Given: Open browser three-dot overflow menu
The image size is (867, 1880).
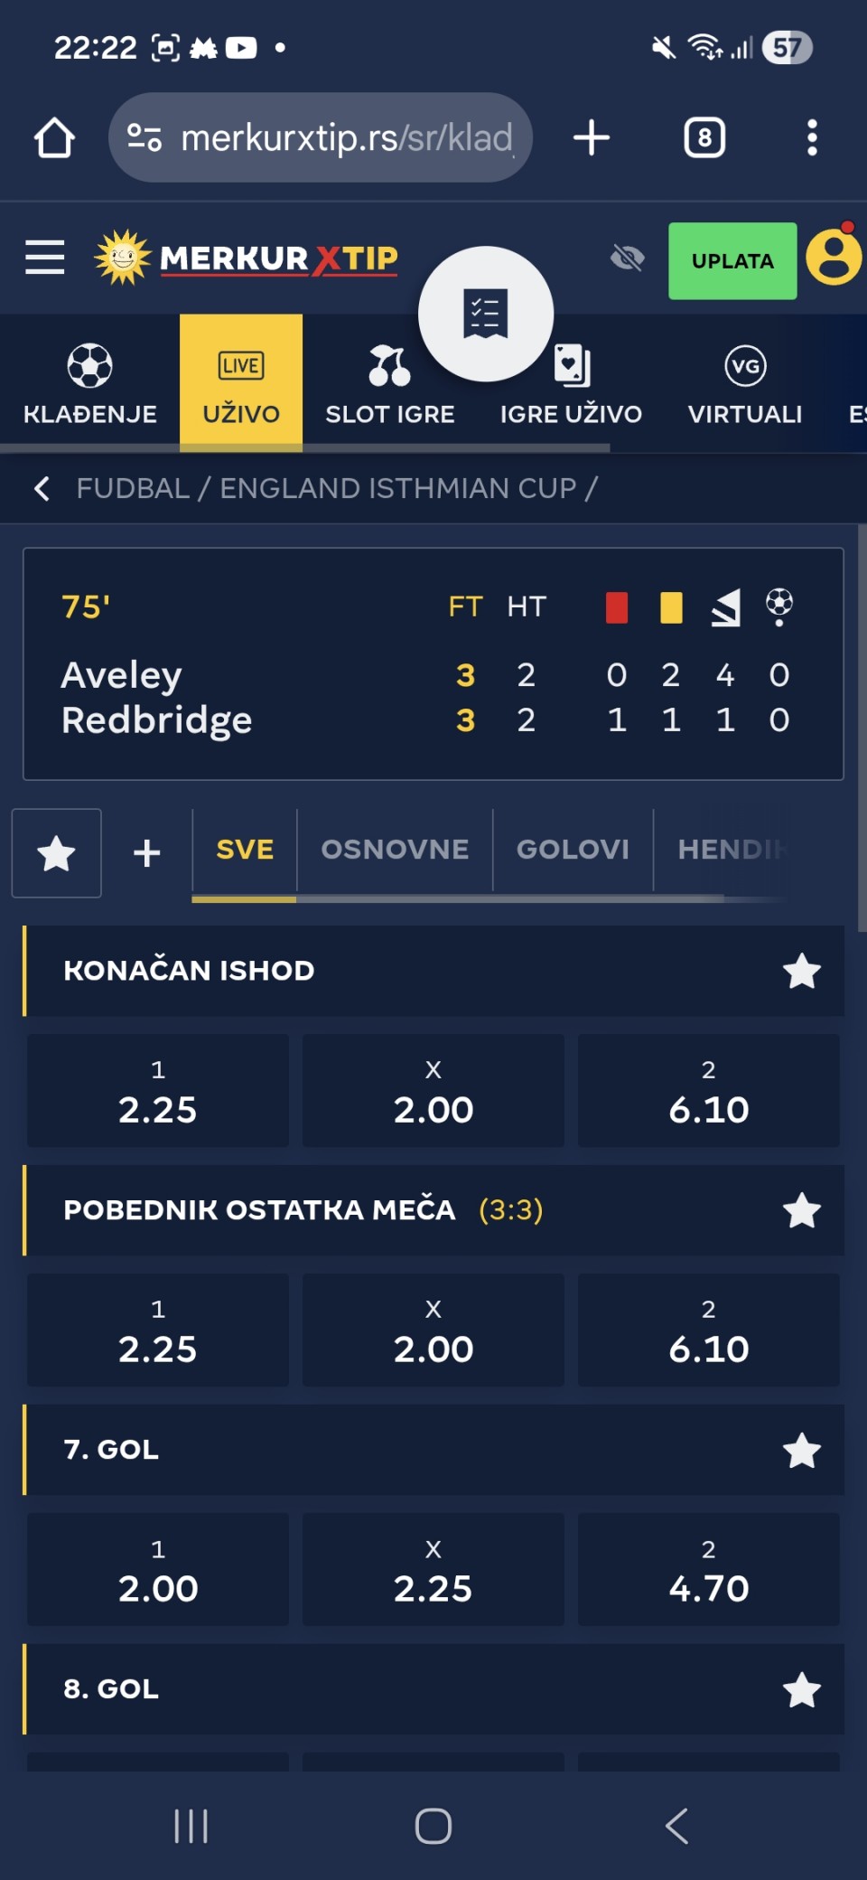Looking at the screenshot, I should [x=812, y=138].
